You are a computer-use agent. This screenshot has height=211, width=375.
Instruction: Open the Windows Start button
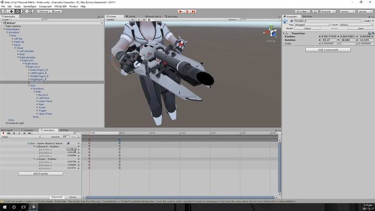tap(5, 207)
